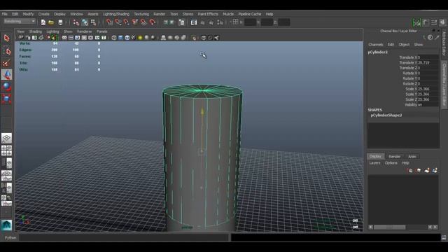
Task: Toggle Make live surface magnet
Action: click(x=153, y=22)
